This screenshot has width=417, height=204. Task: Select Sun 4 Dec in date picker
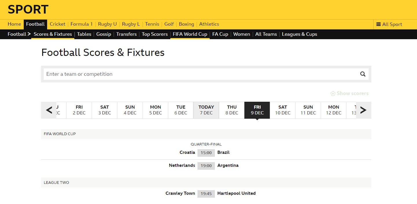point(130,110)
